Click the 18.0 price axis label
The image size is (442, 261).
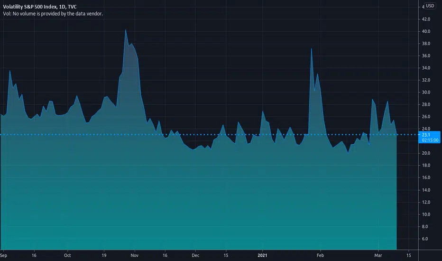click(426, 165)
